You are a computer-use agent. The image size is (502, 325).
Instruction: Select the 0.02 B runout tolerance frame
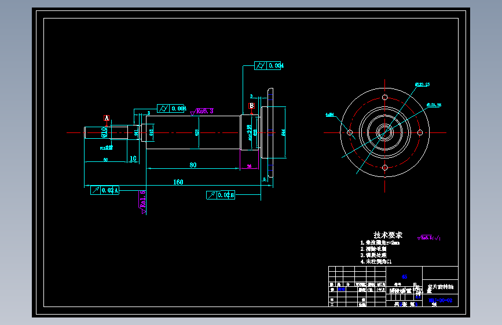[221, 195]
